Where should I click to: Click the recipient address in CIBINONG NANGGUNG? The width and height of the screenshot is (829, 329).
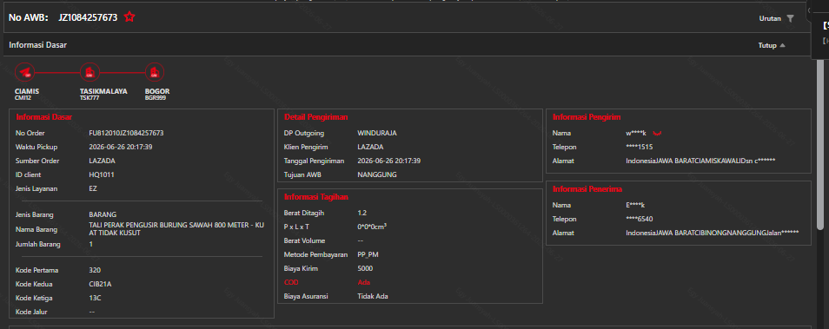[x=713, y=233]
